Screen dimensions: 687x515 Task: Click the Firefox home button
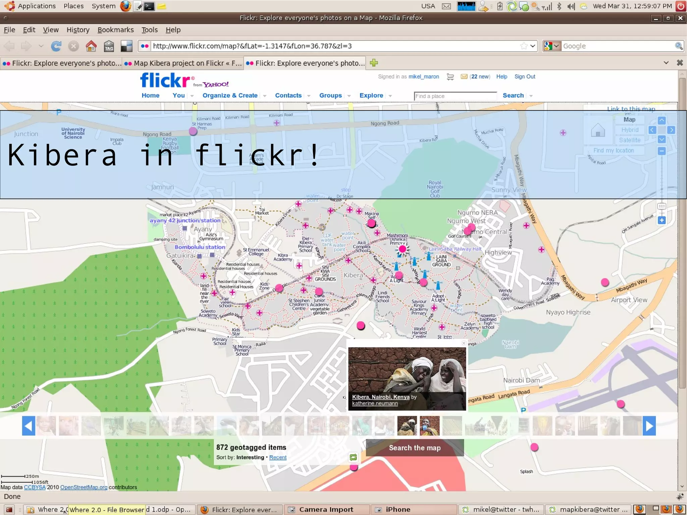[x=91, y=46]
